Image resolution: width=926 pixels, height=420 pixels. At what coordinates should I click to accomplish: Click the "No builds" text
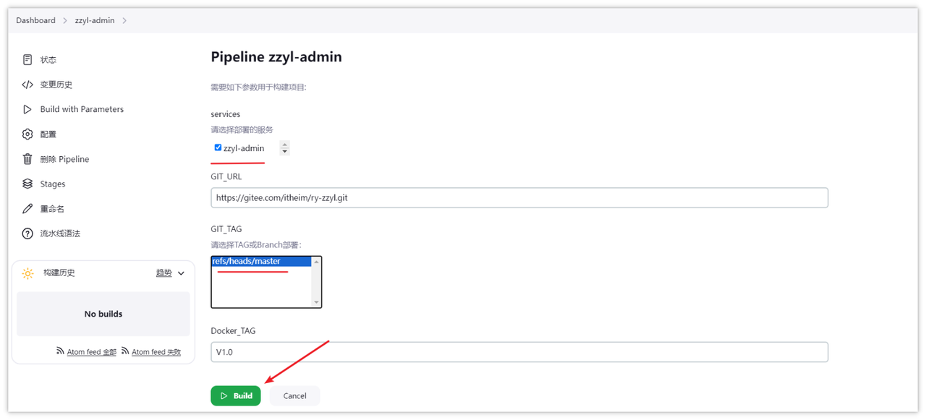click(103, 314)
